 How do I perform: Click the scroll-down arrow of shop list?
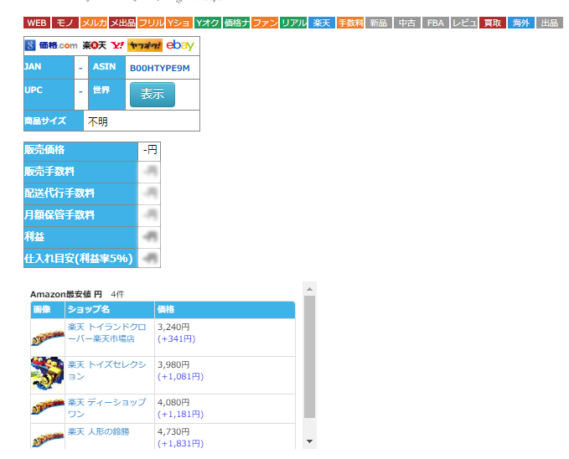(309, 441)
